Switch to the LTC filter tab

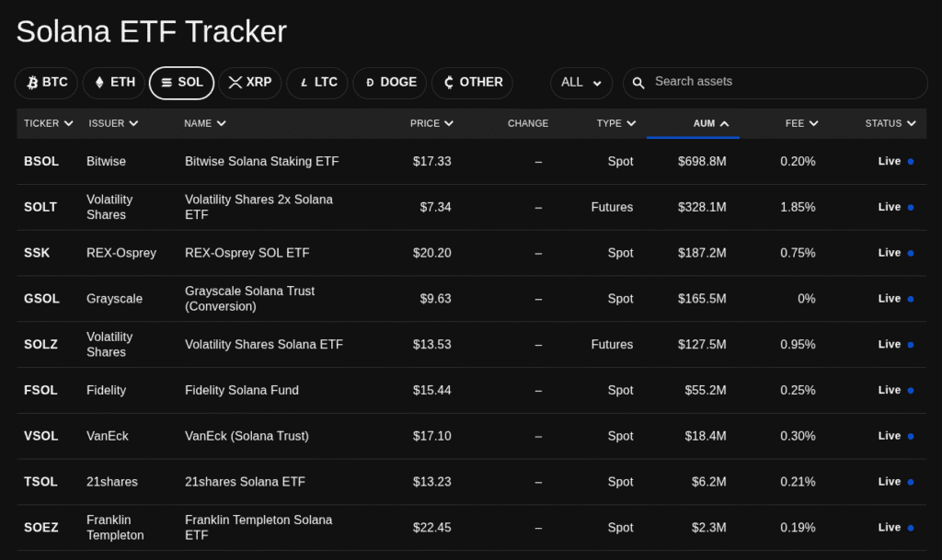(x=316, y=83)
